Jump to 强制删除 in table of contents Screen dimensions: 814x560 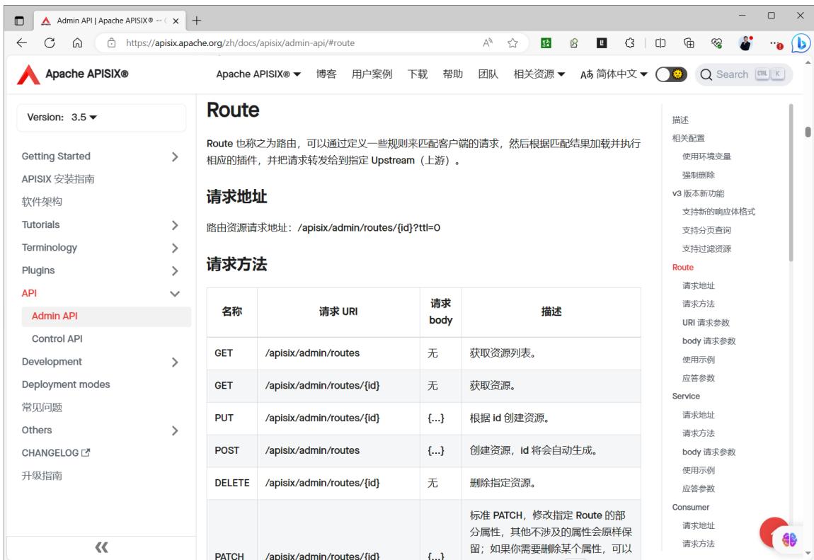click(x=699, y=175)
